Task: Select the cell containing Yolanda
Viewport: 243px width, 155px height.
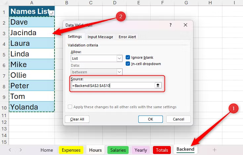Action: coord(32,107)
